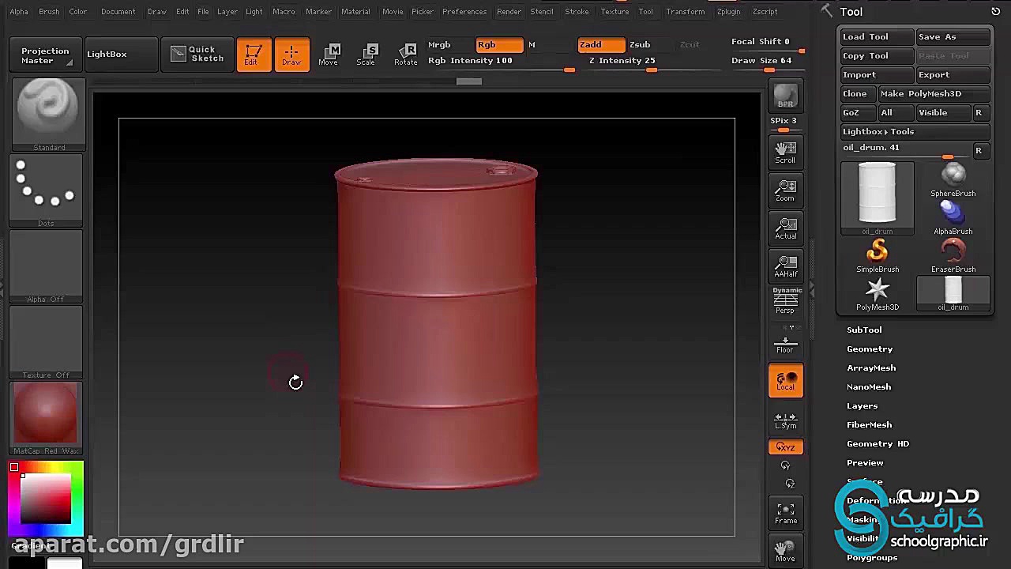Select the SphereBrush tool
1011x569 pixels.
[x=953, y=180]
